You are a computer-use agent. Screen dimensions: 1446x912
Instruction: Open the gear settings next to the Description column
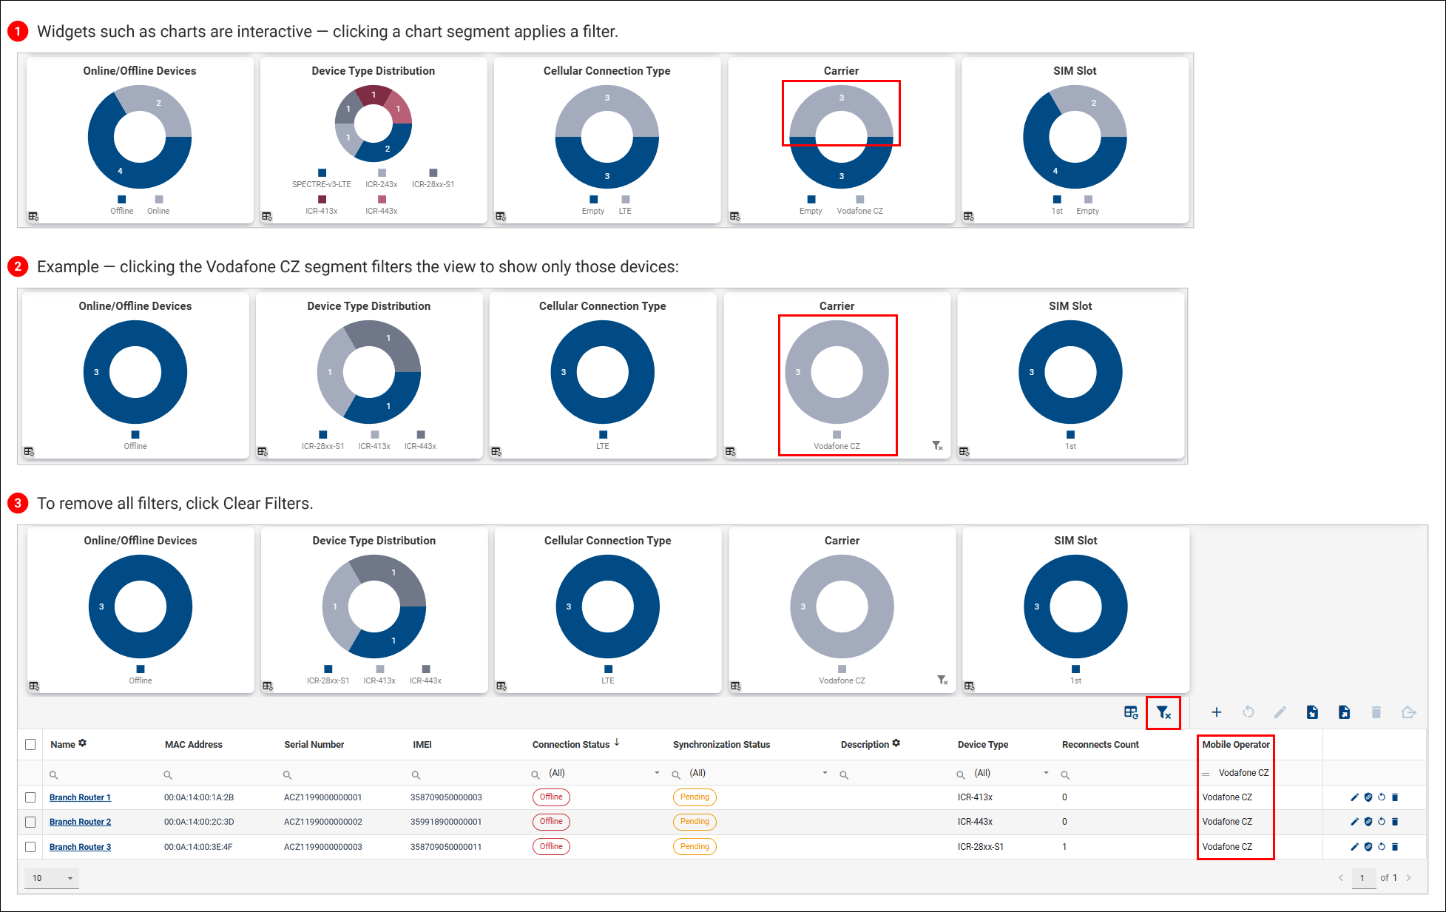click(x=896, y=743)
